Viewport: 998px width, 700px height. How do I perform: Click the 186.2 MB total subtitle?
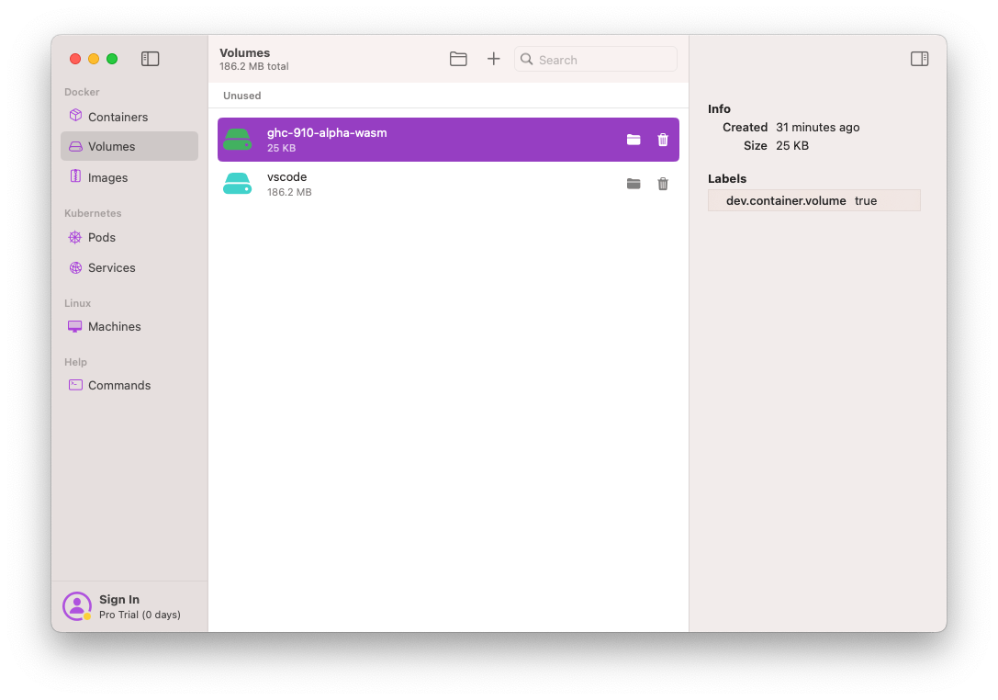pos(254,66)
